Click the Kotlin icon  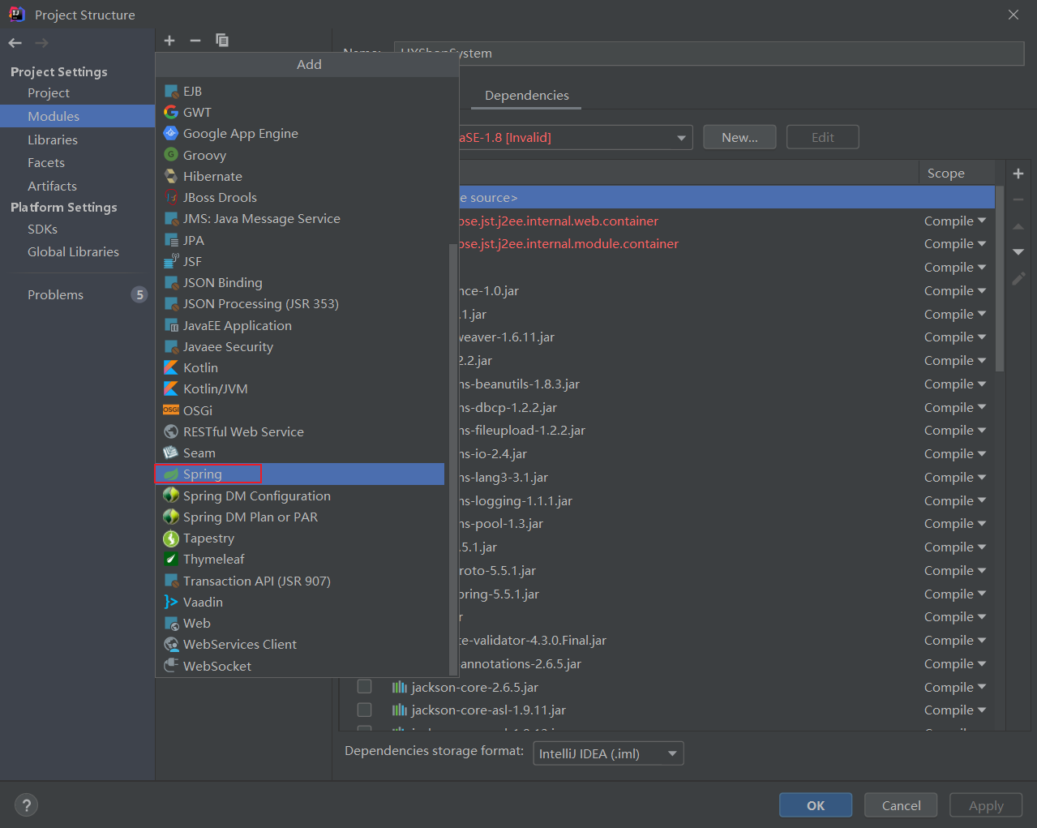click(171, 367)
